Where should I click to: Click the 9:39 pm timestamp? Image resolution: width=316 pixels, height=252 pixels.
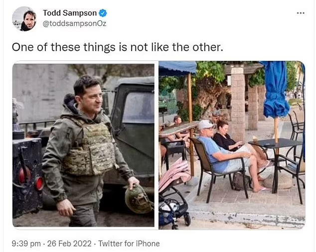point(26,244)
